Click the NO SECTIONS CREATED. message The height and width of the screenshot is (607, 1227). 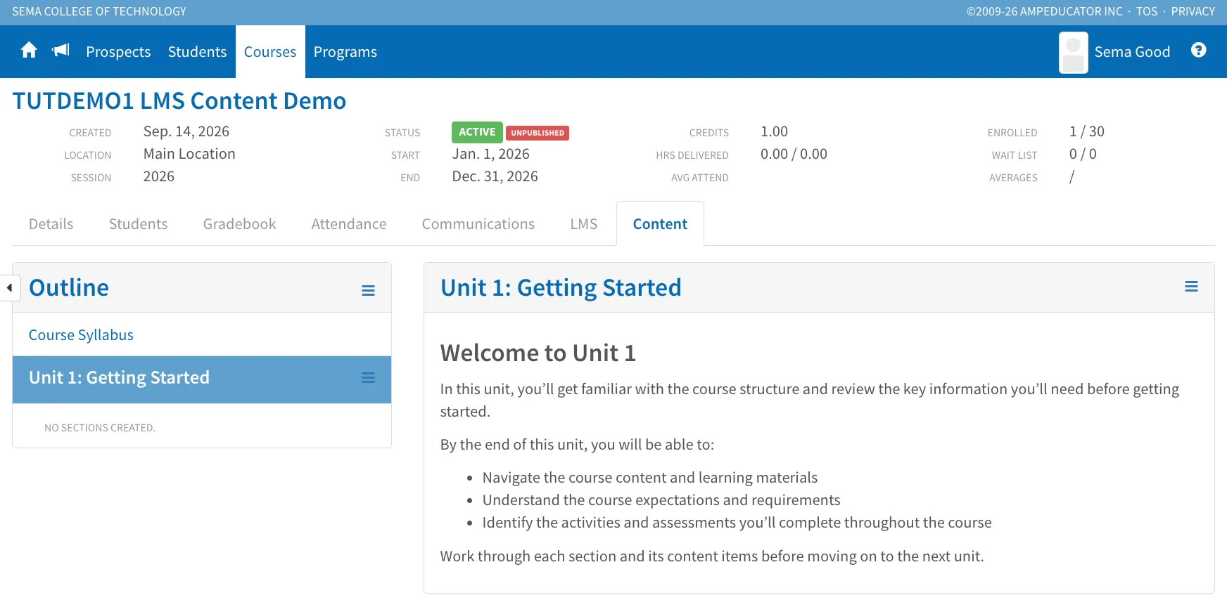coord(100,428)
